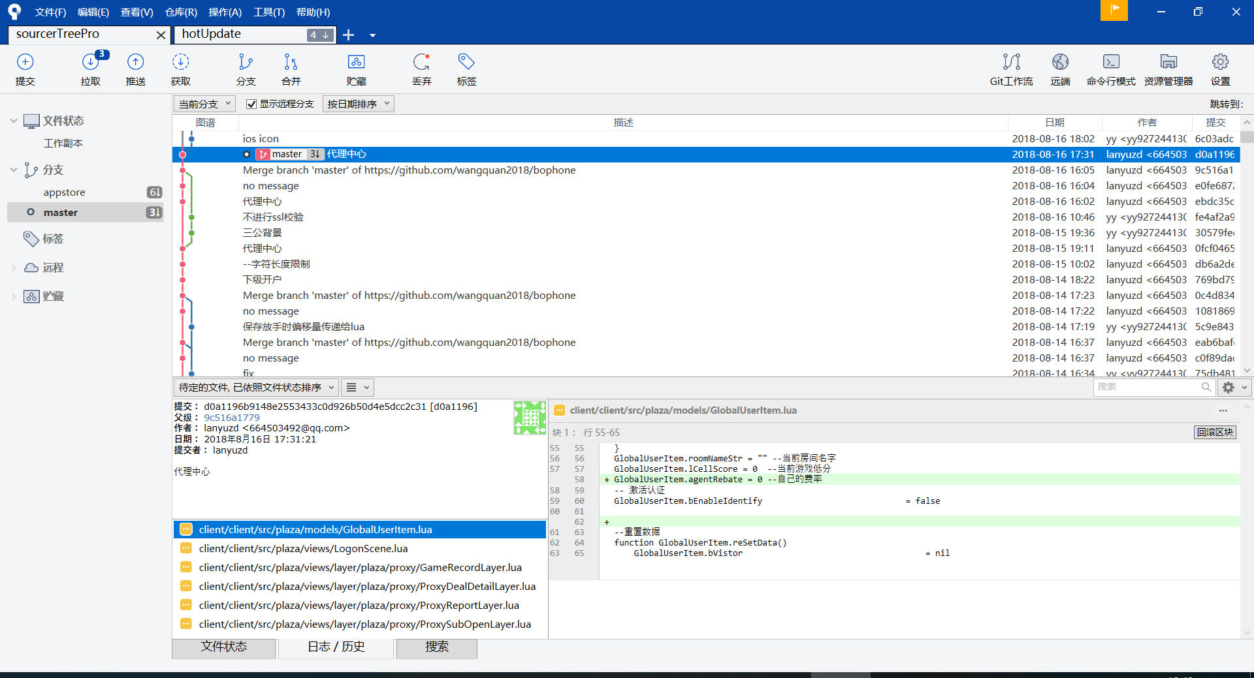1254x678 pixels.
Task: Open the 操作(A) menu
Action: point(225,12)
